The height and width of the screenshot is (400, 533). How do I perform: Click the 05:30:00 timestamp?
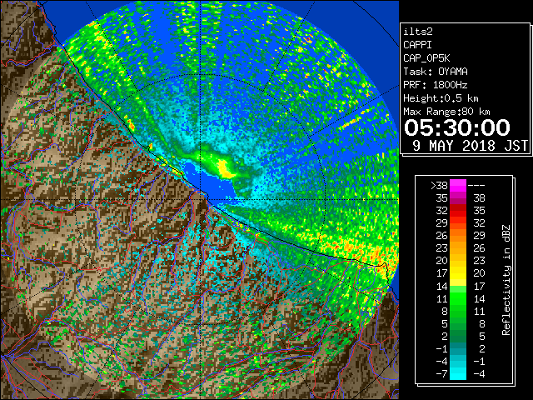pos(457,127)
